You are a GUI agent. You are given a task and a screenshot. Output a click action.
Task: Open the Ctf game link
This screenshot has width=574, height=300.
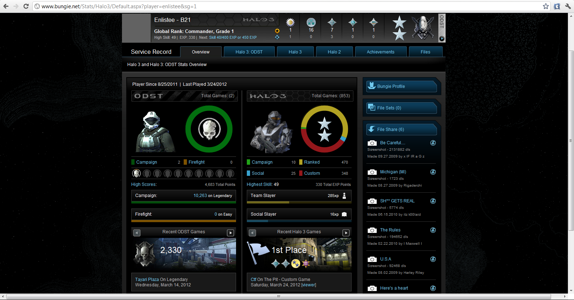(x=253, y=280)
